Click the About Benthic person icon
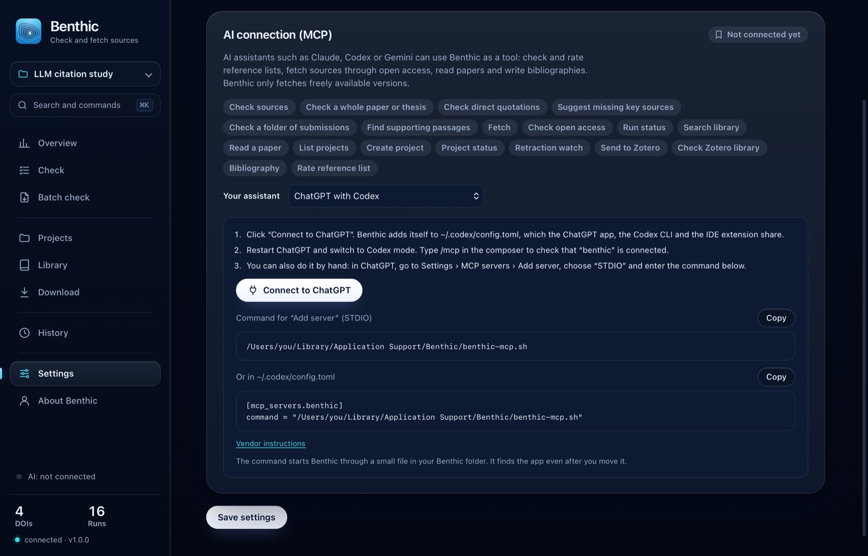 [x=24, y=401]
